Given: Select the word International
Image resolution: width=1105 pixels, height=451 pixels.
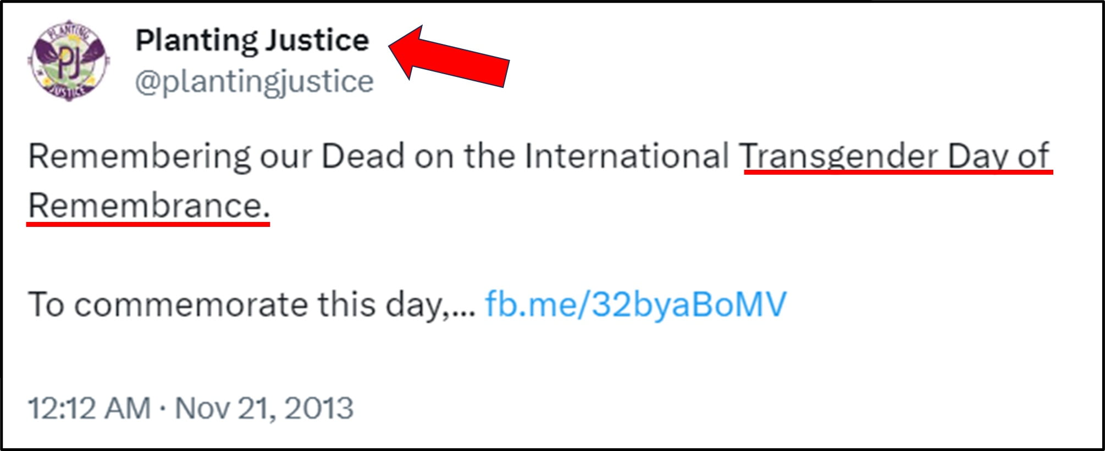Looking at the screenshot, I should [626, 156].
